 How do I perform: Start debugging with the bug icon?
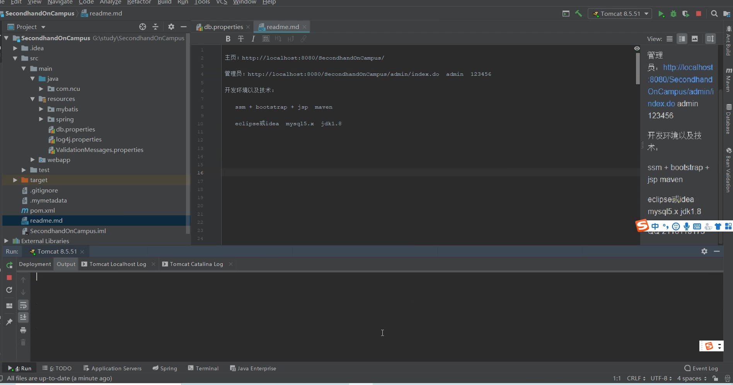point(673,14)
